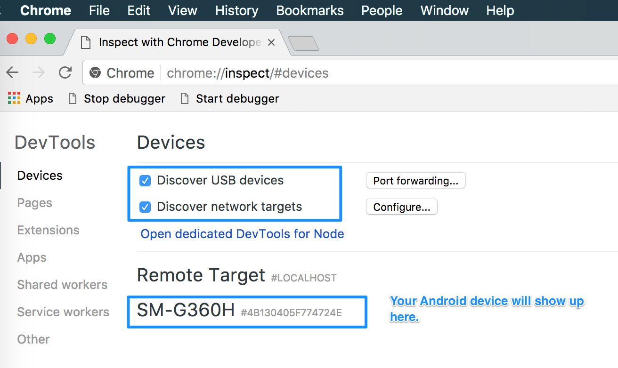Click the Stop debugger bookmark
The width and height of the screenshot is (618, 368).
pos(117,98)
